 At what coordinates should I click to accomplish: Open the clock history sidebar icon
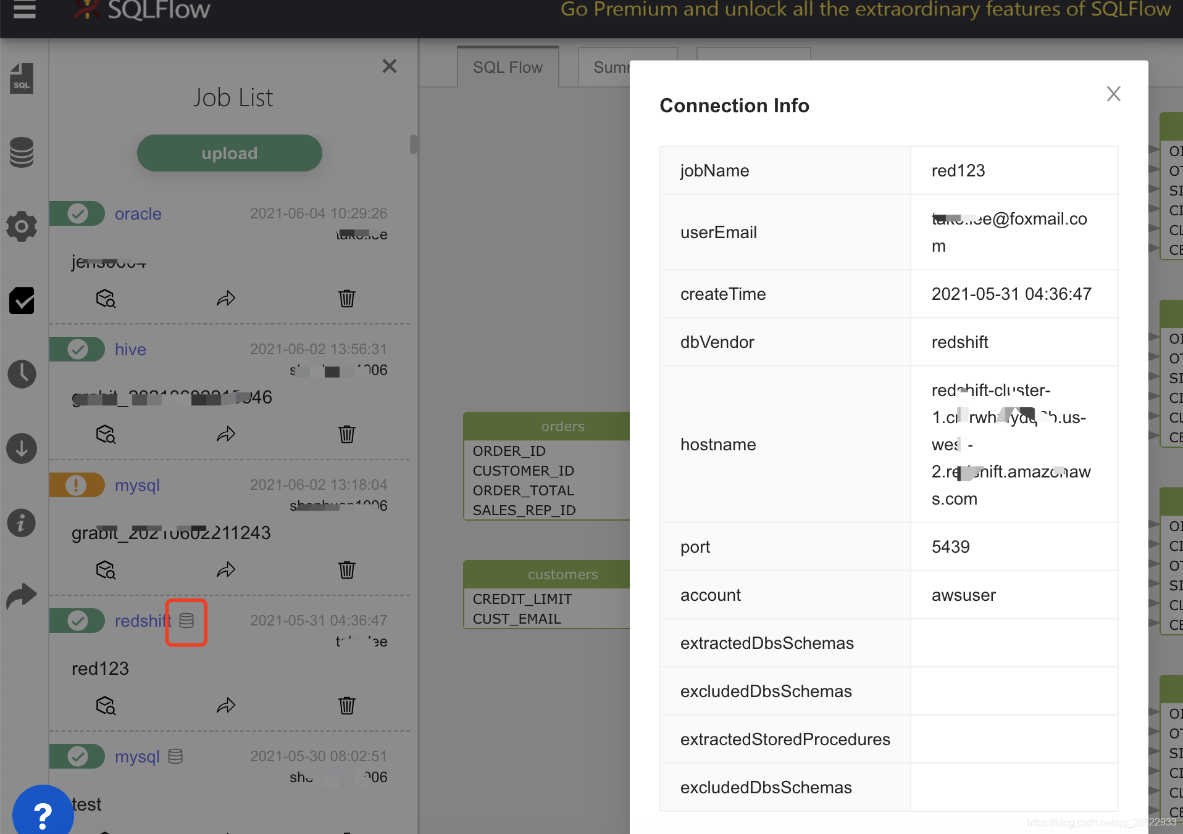click(x=22, y=374)
